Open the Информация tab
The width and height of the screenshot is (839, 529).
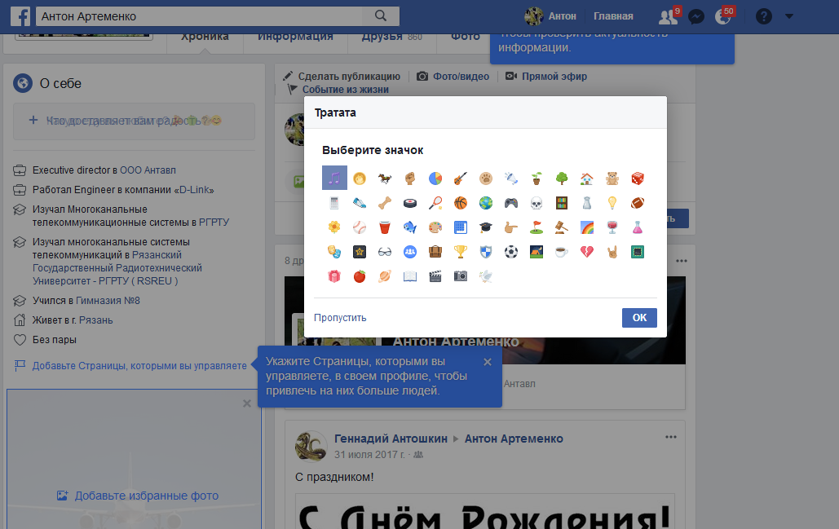tap(295, 37)
